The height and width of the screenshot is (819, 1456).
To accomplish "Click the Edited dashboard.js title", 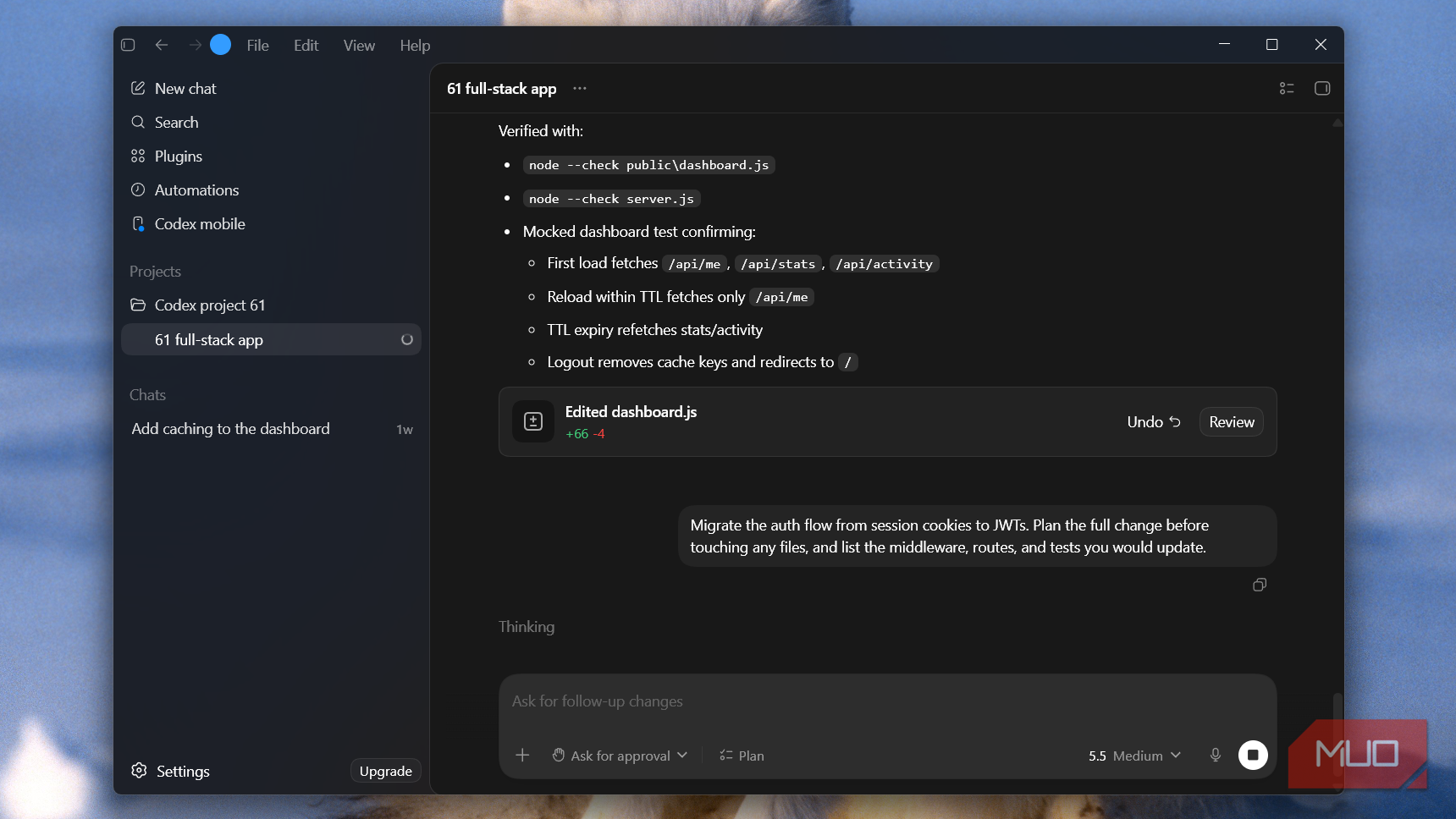I will click(x=631, y=412).
